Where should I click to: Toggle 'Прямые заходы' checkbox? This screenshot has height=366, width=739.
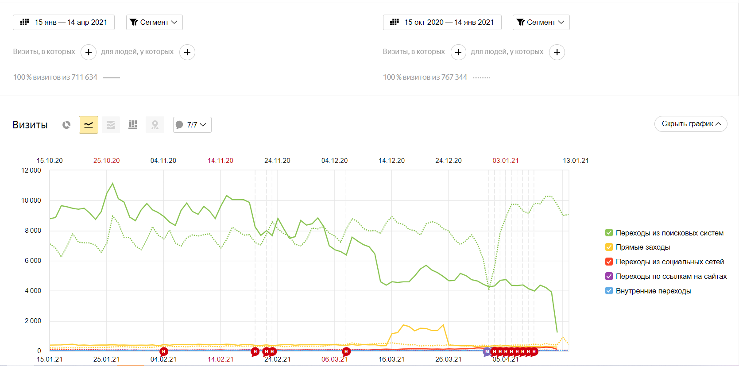(x=609, y=247)
